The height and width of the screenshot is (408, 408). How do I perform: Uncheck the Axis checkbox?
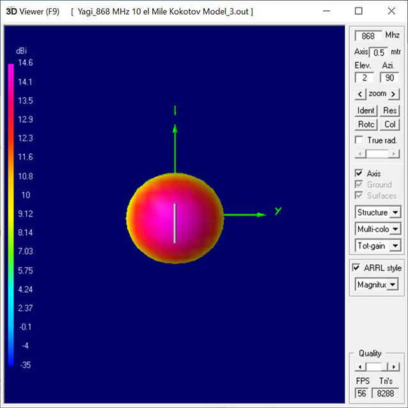(x=359, y=173)
